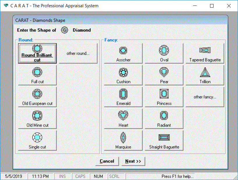Select the Tapered Baguette shape
The image size is (238, 180).
coord(205,53)
